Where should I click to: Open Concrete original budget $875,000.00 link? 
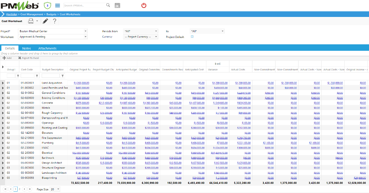82,103
